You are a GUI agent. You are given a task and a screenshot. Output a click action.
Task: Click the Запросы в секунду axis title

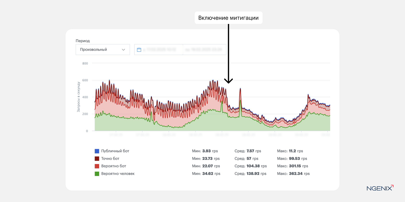click(x=78, y=97)
